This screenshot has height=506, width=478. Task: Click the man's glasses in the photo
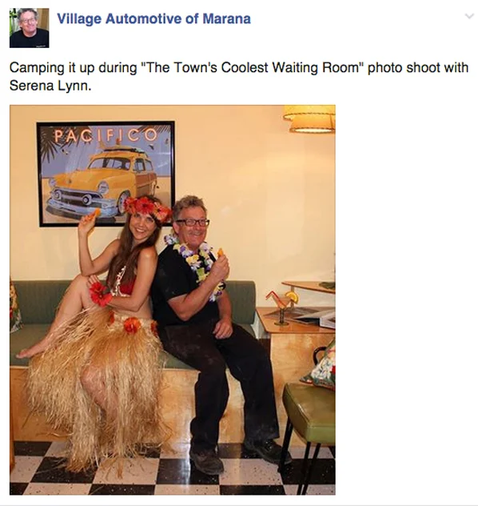pos(193,223)
